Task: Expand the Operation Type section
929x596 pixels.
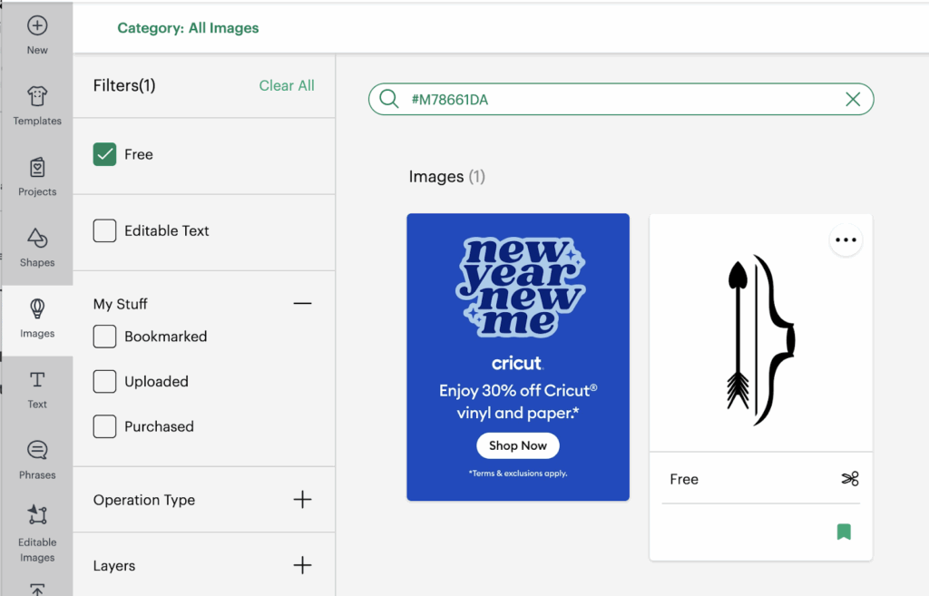Action: tap(302, 500)
